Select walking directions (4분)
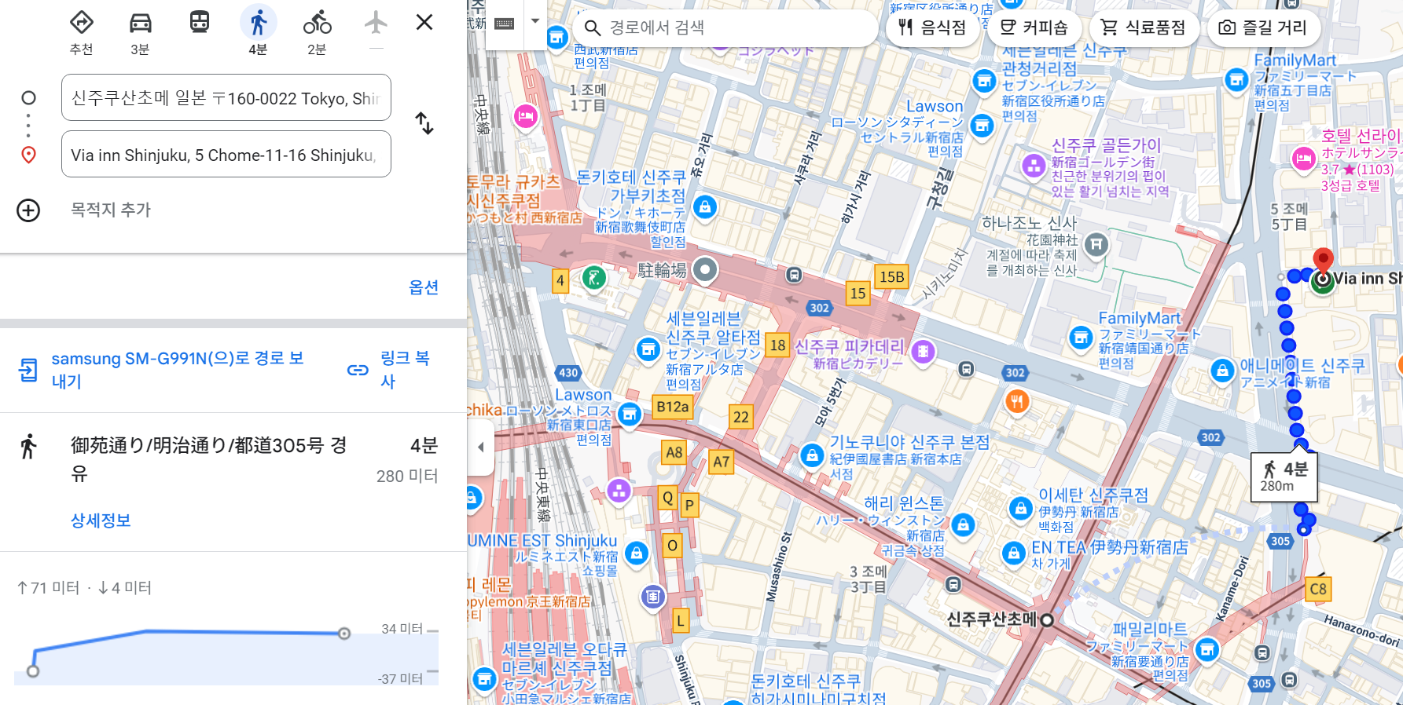The image size is (1403, 705). 259,32
